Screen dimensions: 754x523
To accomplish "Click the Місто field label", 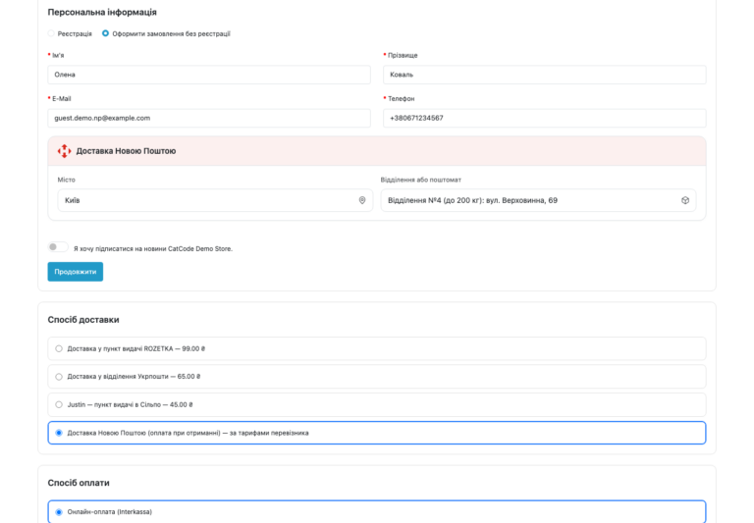I will (x=67, y=180).
